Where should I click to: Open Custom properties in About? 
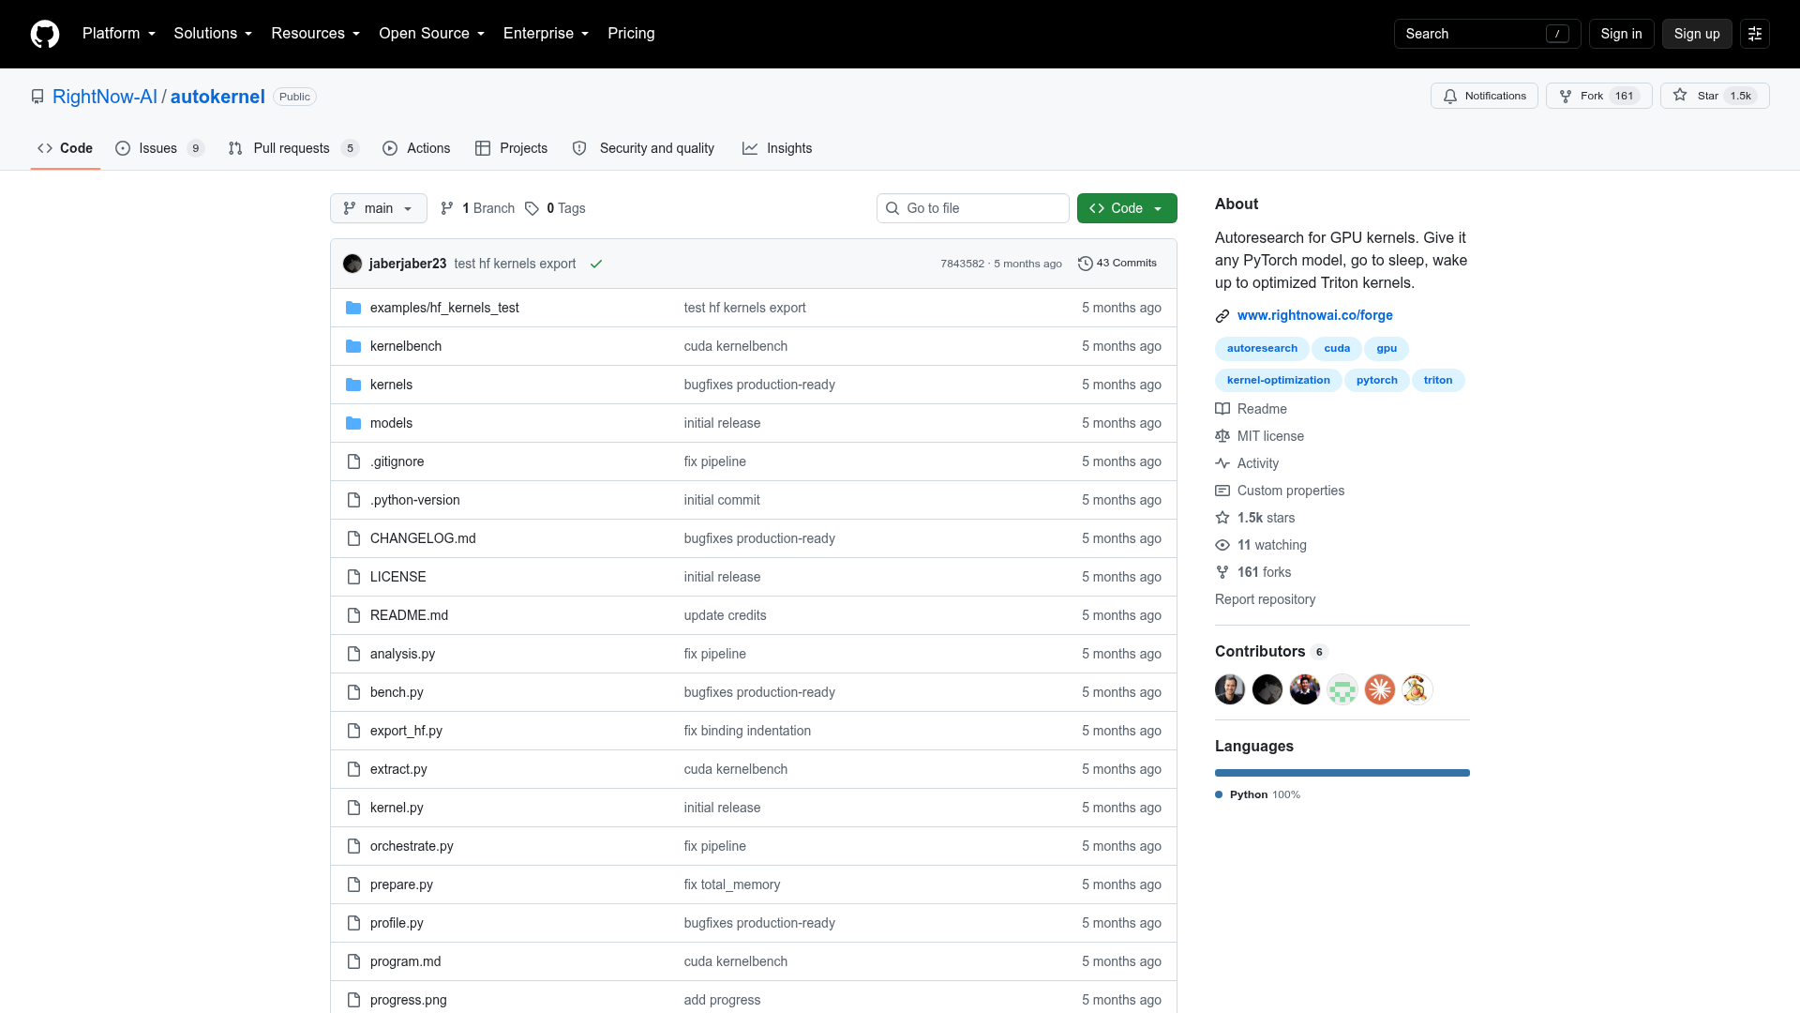coord(1280,491)
